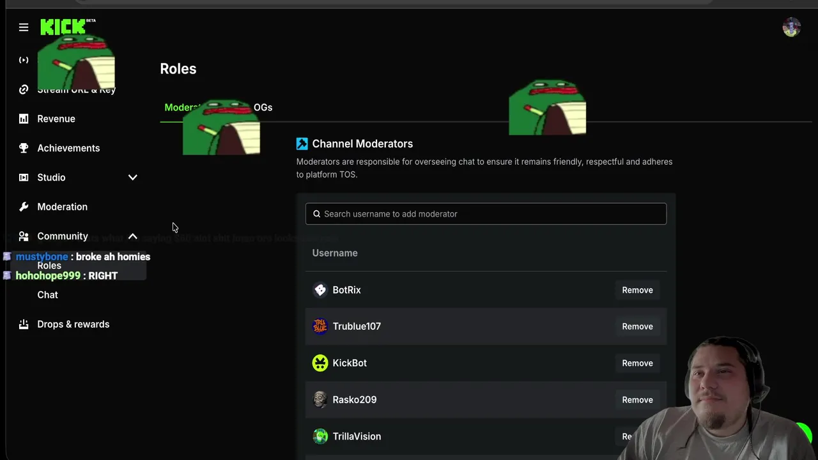Open the Achievements page link
This screenshot has height=460, width=818.
point(68,148)
